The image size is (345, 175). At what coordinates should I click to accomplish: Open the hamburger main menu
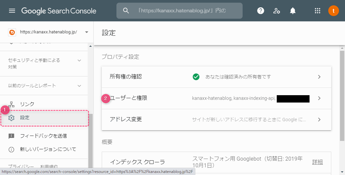pos(12,11)
